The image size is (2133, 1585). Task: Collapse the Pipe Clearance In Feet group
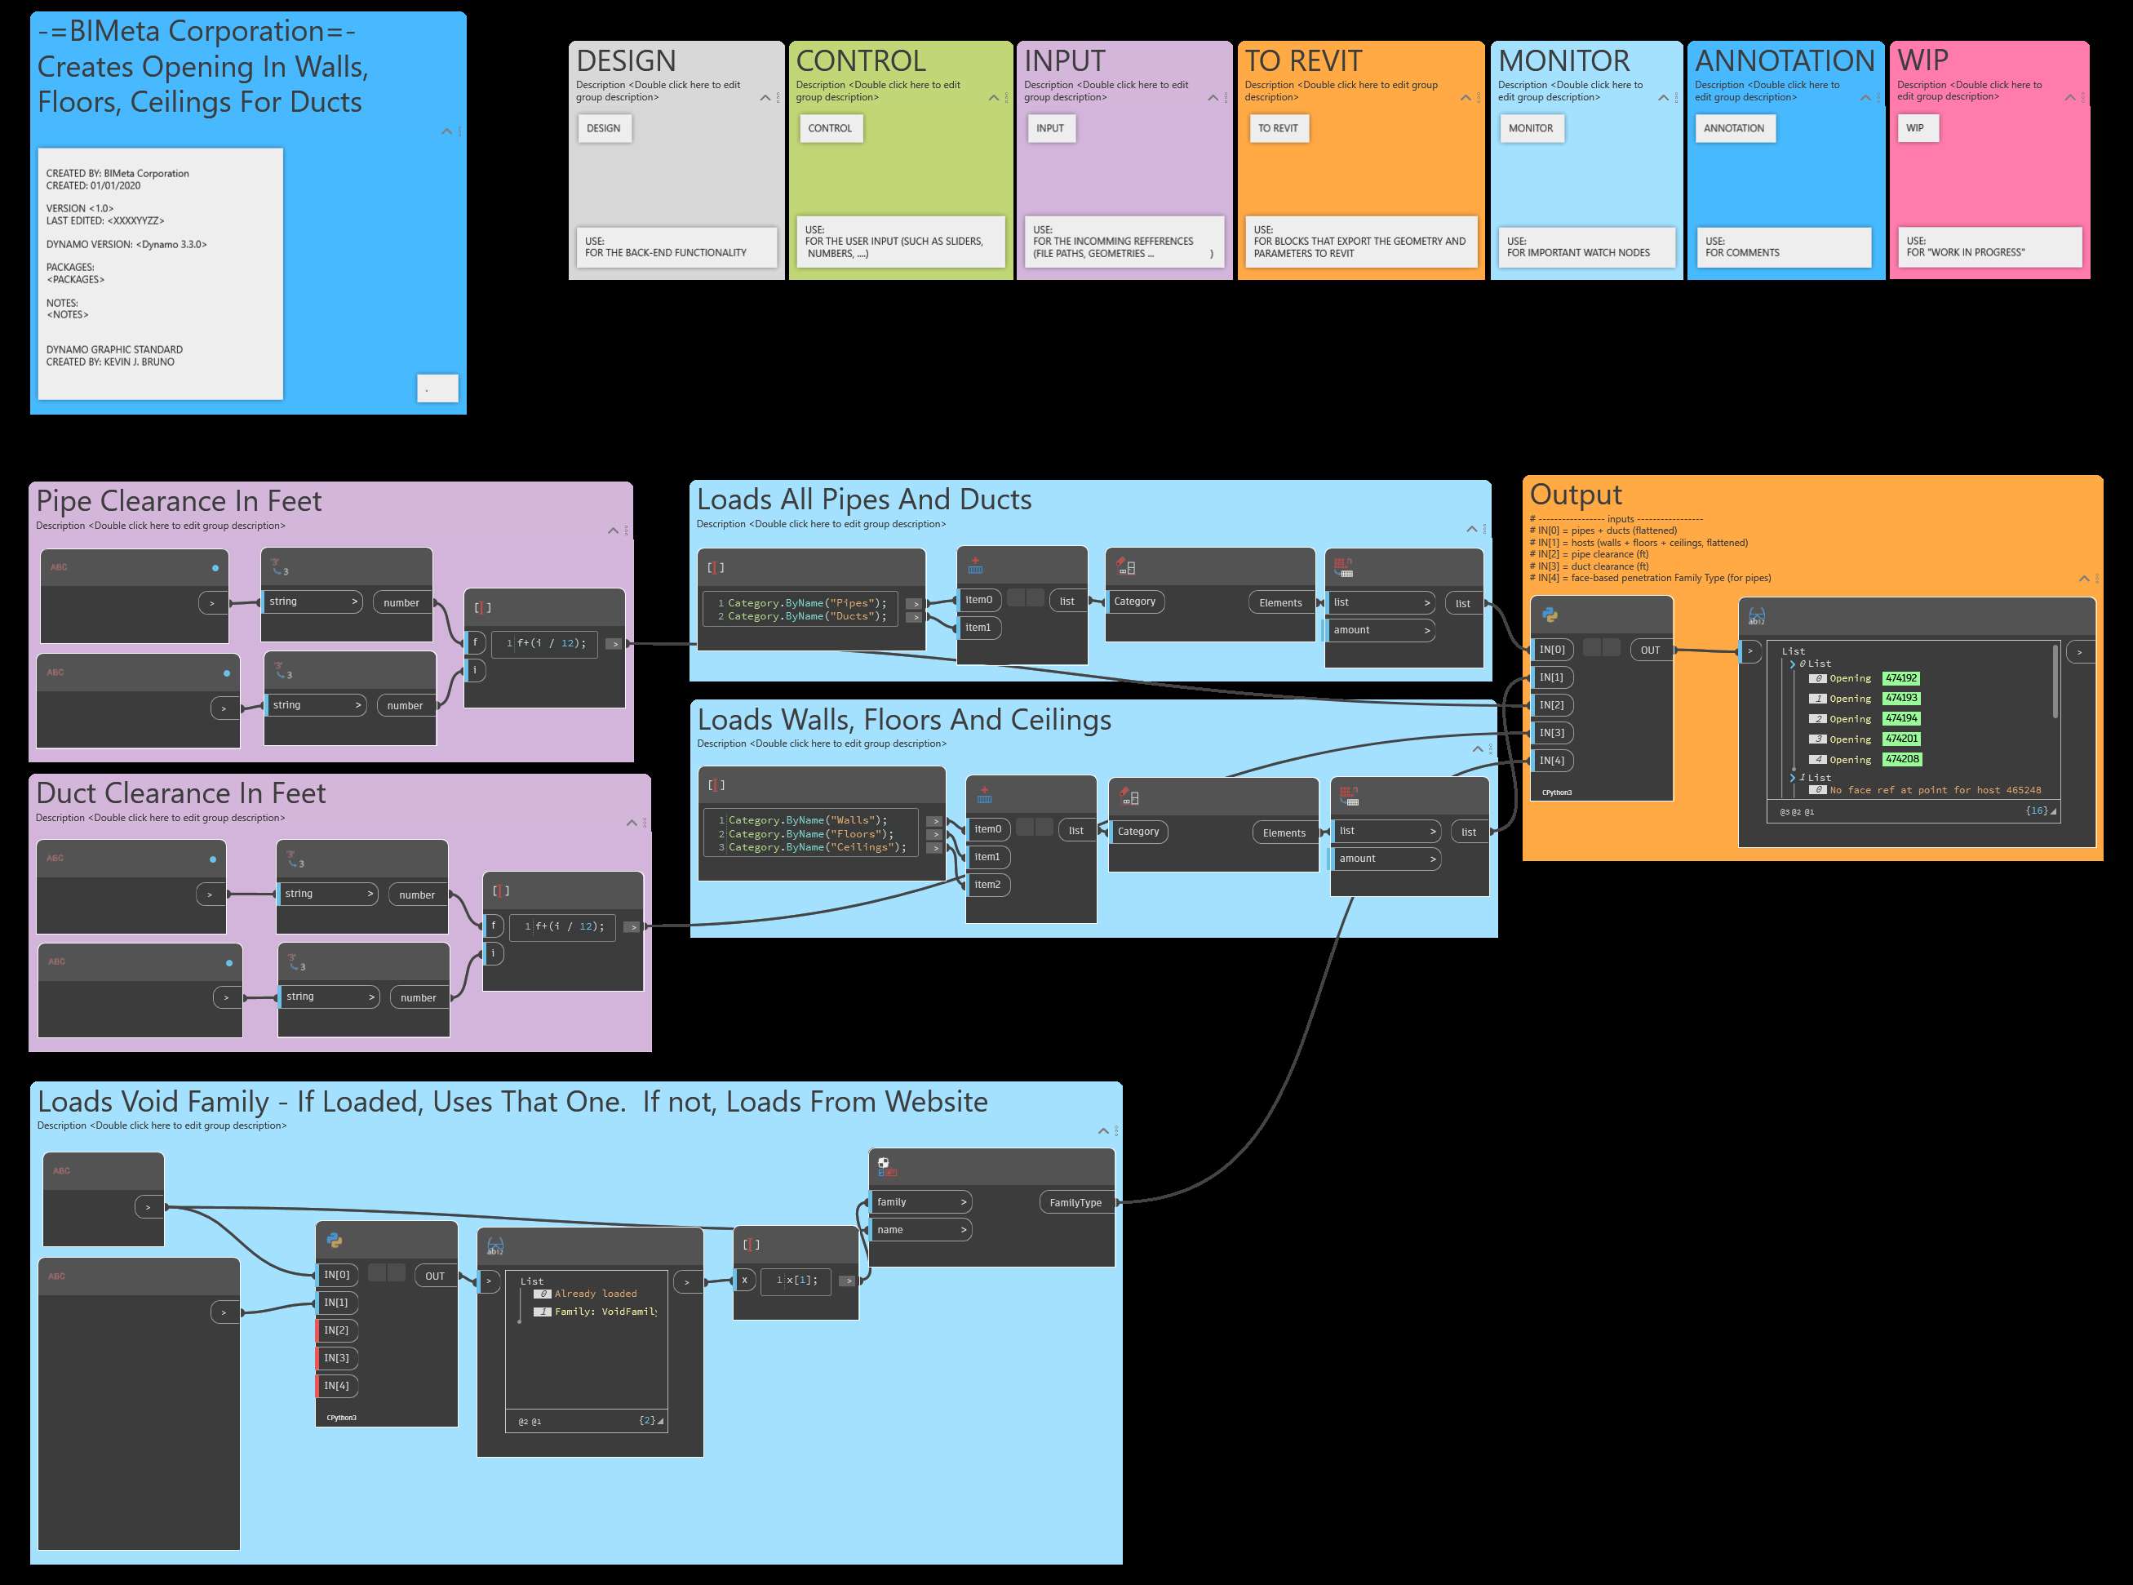click(x=613, y=531)
